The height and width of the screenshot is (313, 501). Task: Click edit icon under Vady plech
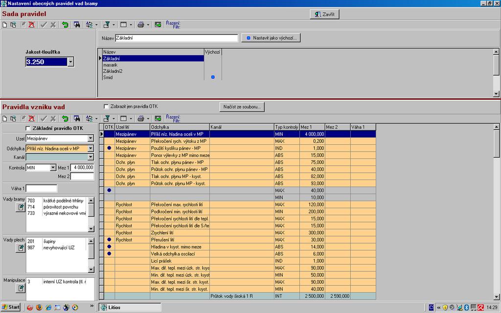21,248
